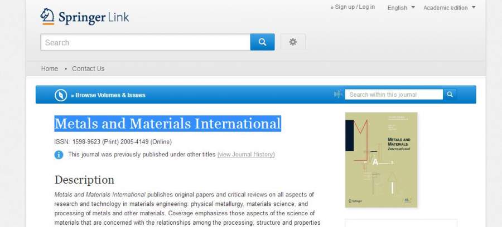
Task: Expand the English language dropdown
Action: [401, 8]
